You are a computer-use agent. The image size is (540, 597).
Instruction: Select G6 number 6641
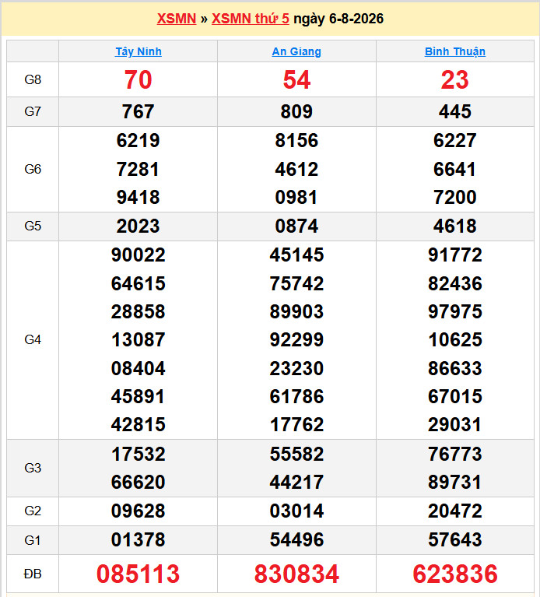[455, 169]
